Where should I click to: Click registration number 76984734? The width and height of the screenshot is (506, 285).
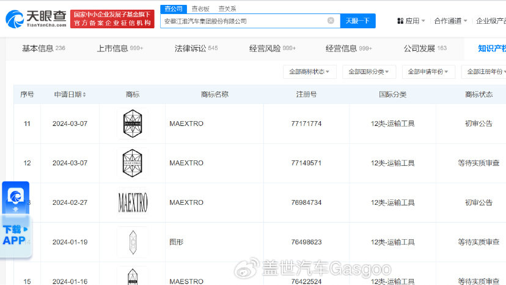tap(306, 202)
